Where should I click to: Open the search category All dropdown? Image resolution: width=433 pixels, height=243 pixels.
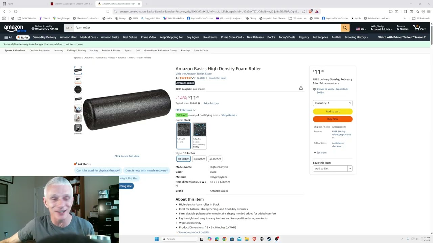pos(69,28)
